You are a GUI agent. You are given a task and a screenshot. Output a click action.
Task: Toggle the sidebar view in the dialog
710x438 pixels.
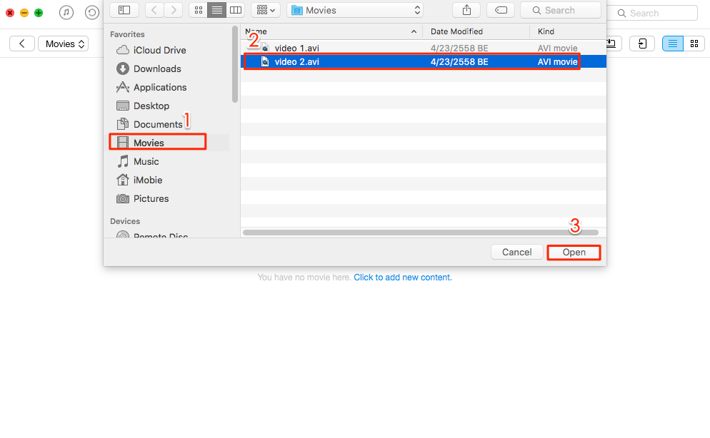[124, 10]
